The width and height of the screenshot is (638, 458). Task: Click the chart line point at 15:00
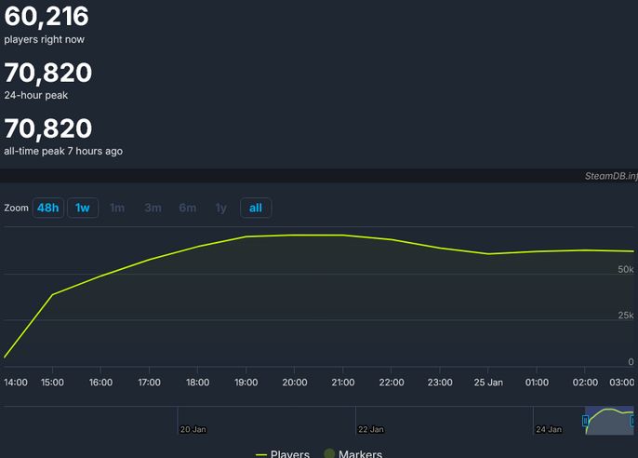point(52,294)
